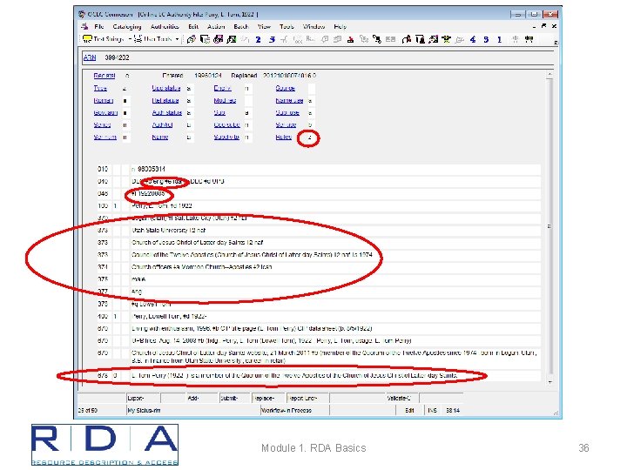This screenshot has height=470, width=627.
Task: Click the Rules value field containing z
Action: [x=310, y=138]
